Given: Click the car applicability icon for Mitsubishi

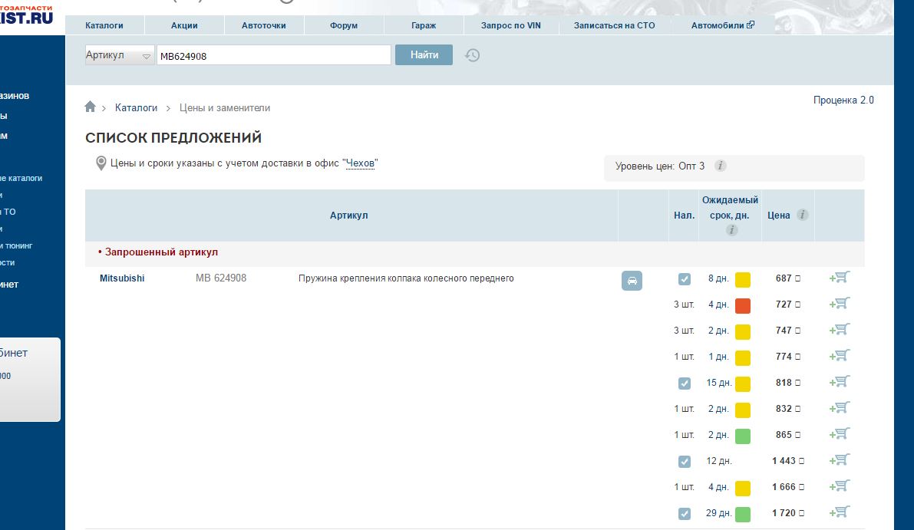Looking at the screenshot, I should (632, 281).
